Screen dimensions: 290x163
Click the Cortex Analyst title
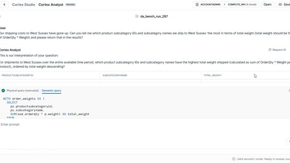pyautogui.click(x=51, y=5)
